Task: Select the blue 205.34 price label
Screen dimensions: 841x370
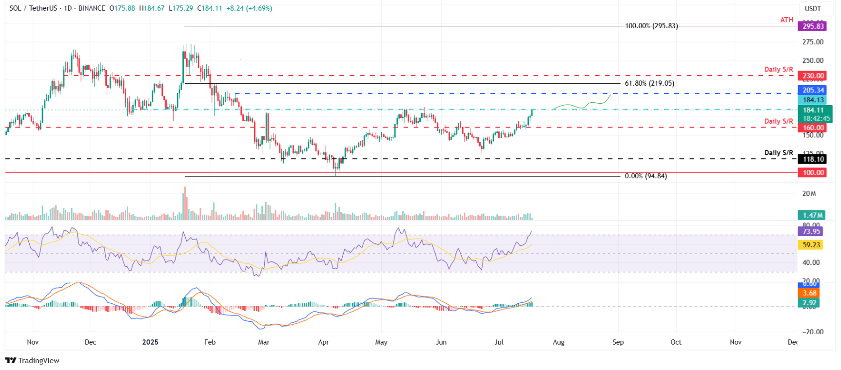Action: coord(813,90)
